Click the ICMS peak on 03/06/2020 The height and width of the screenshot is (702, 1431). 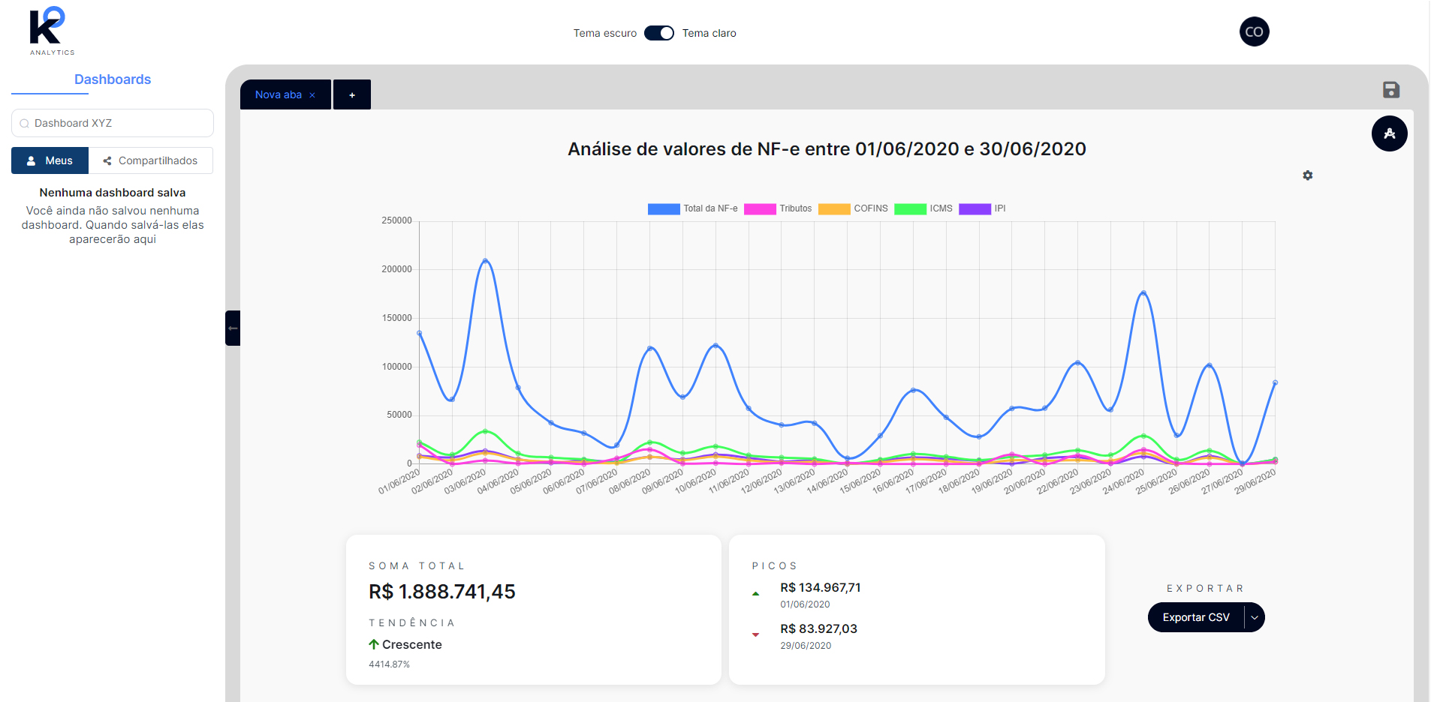point(485,431)
